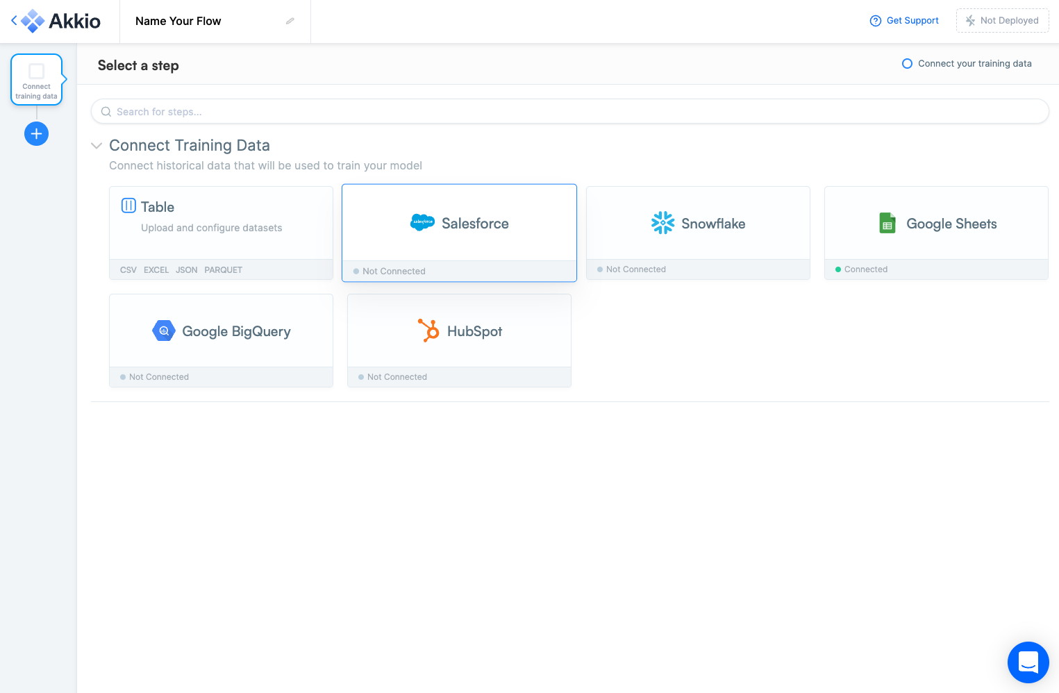The image size is (1059, 693).
Task: Click the Salesforce cloud logo
Action: click(x=422, y=223)
